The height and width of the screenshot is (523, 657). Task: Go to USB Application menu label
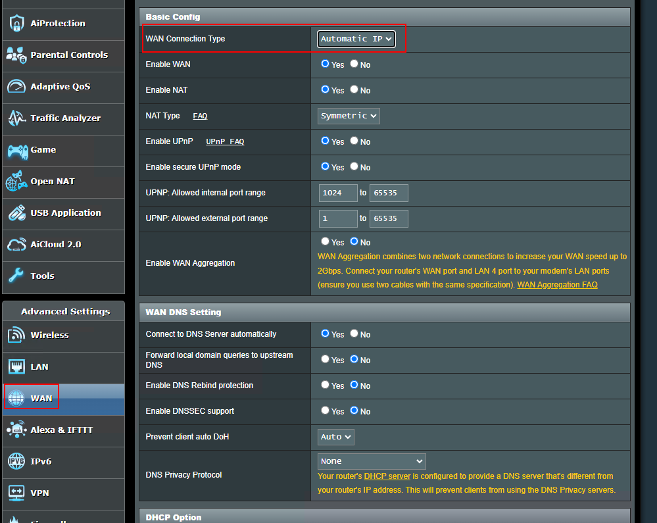click(x=66, y=213)
